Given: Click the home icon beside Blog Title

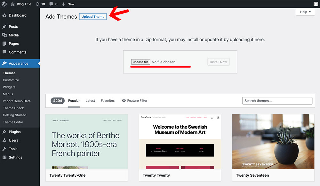Looking at the screenshot, I should click(13, 4).
